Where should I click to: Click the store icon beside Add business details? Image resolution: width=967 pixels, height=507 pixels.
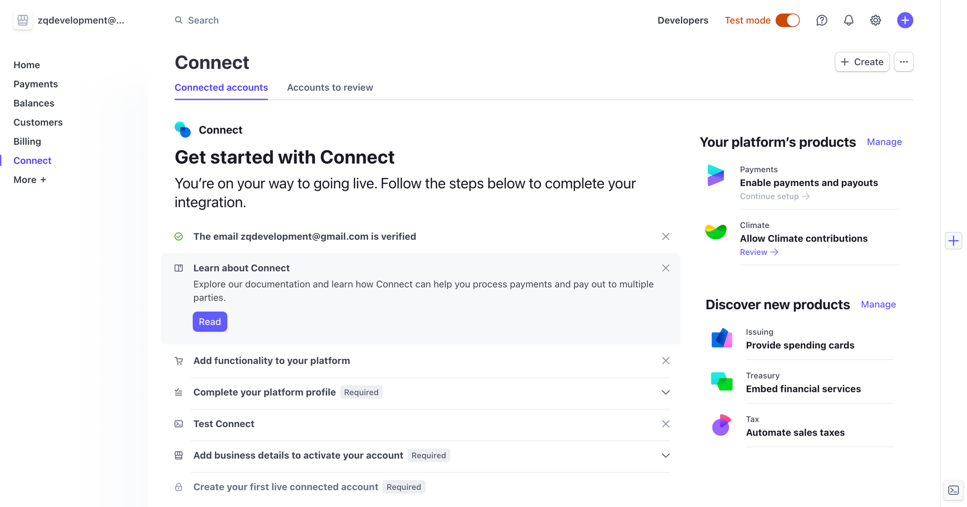[178, 456]
